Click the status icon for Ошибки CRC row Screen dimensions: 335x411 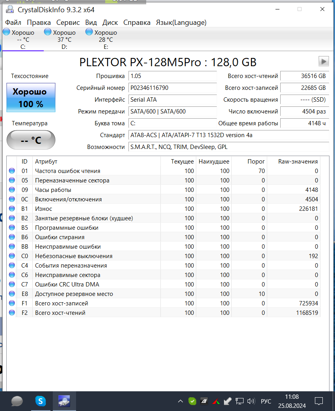pos(12,284)
